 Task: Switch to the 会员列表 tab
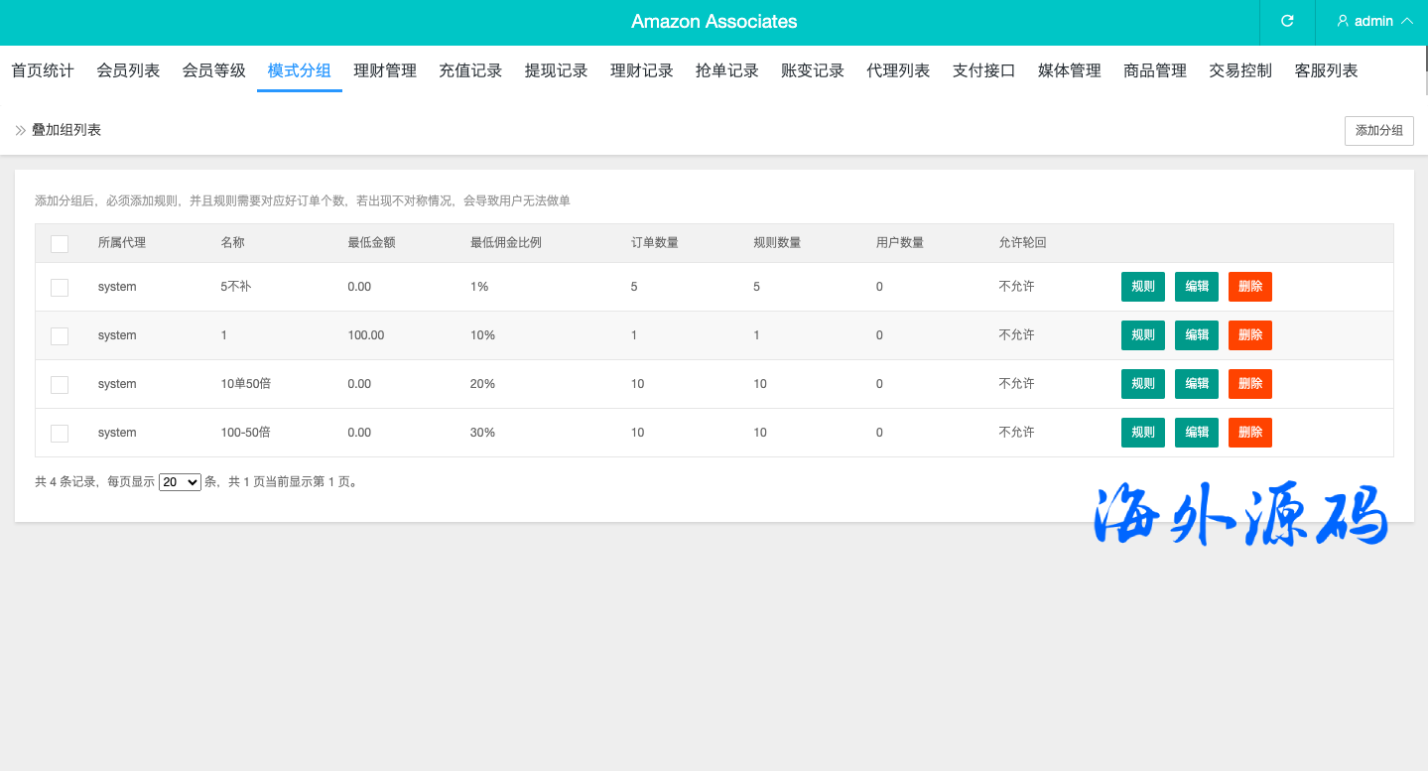[128, 70]
